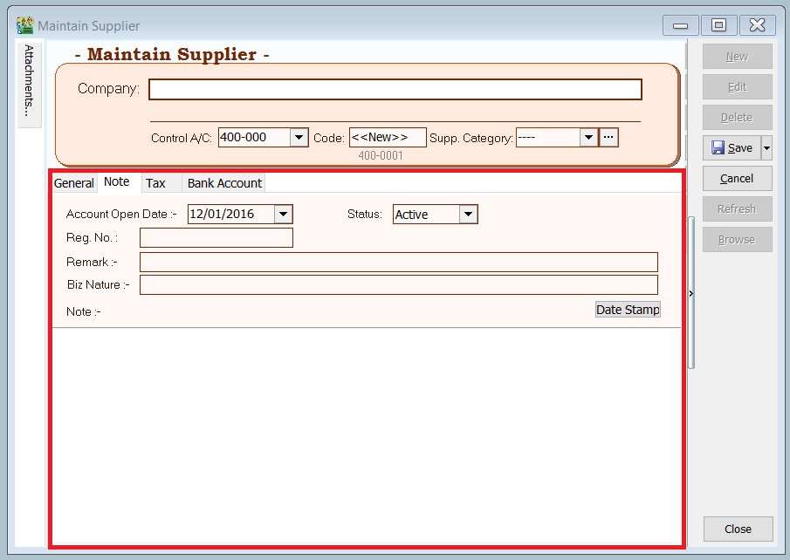Switch to the Tax tab
The width and height of the screenshot is (790, 560).
tap(160, 183)
